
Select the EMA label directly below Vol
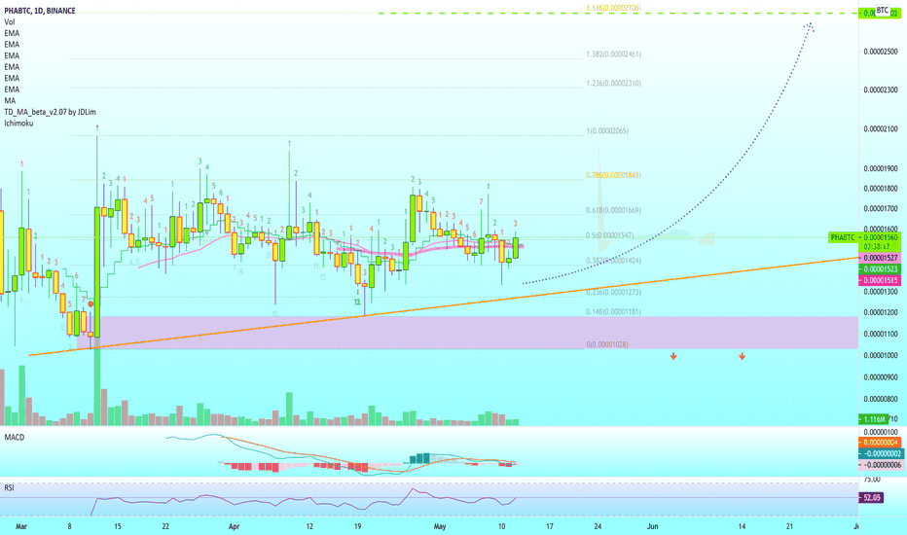(12, 33)
